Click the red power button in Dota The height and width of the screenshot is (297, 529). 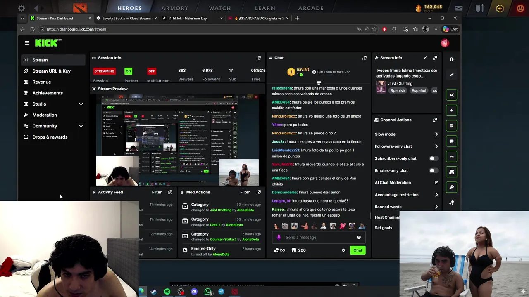[520, 8]
